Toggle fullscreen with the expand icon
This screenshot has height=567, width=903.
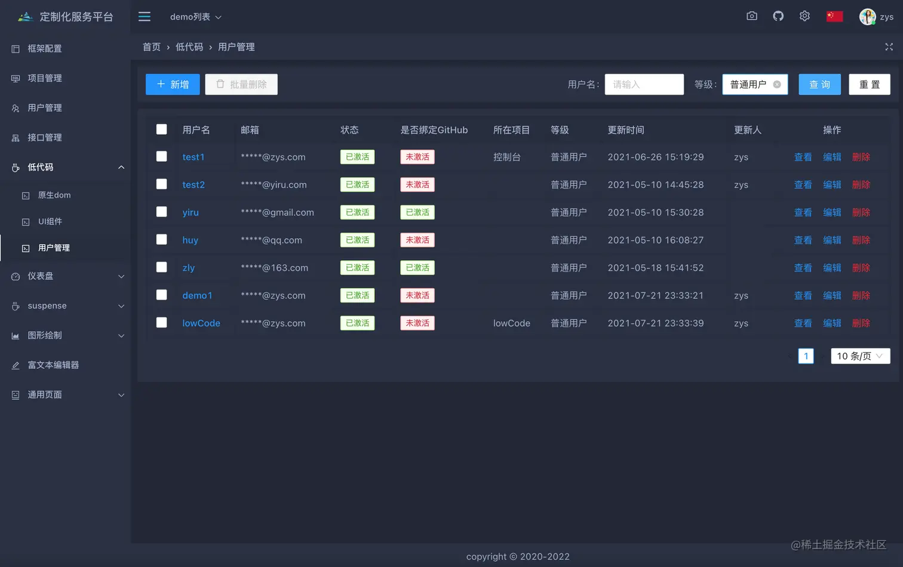pyautogui.click(x=889, y=47)
